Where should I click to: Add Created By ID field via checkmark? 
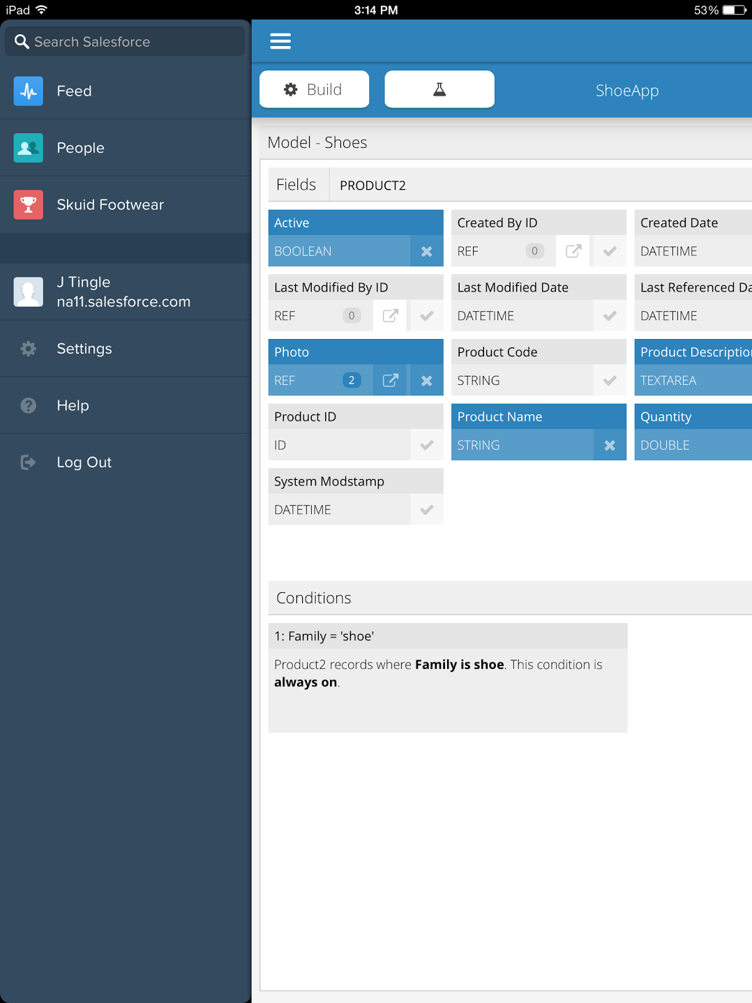(610, 251)
